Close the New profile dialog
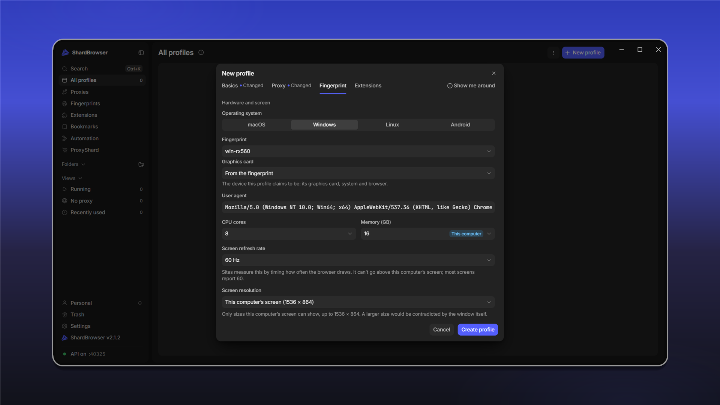720x405 pixels. [493, 73]
